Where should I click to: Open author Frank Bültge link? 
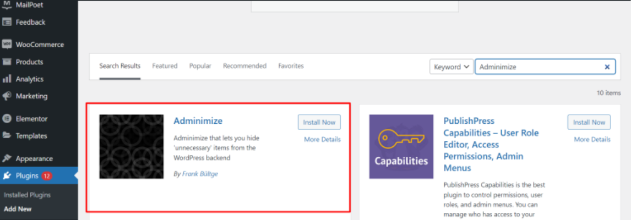200,174
